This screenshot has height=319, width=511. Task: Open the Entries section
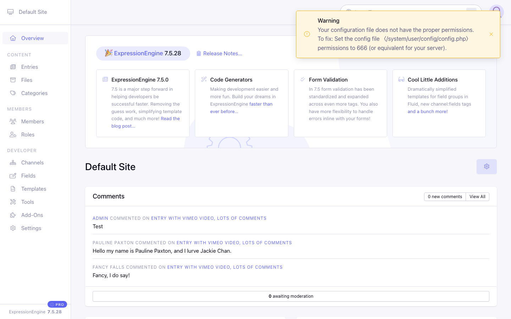coord(35,67)
